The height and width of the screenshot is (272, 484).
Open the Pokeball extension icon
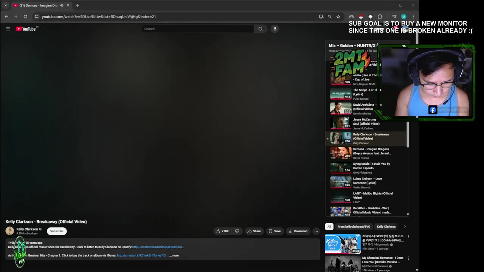coord(361,17)
